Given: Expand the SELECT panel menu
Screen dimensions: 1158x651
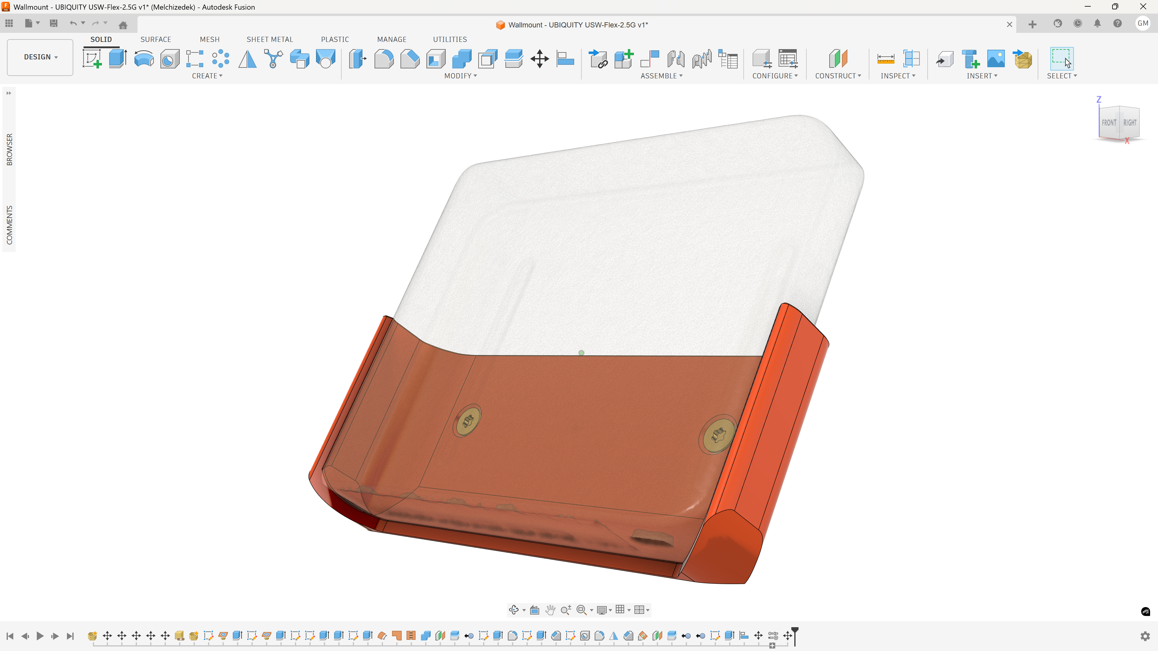Looking at the screenshot, I should coord(1062,76).
